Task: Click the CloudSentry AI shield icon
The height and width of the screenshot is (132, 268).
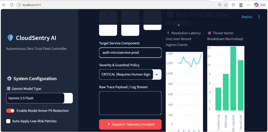Action: tap(10, 38)
